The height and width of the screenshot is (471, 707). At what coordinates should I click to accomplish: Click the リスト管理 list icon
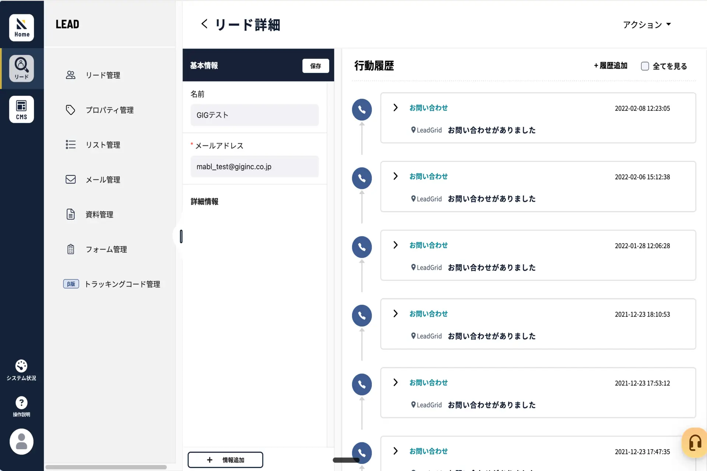tap(70, 145)
